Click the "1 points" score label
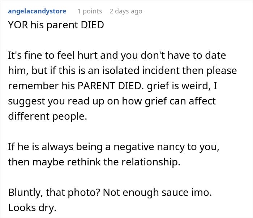 90,11
